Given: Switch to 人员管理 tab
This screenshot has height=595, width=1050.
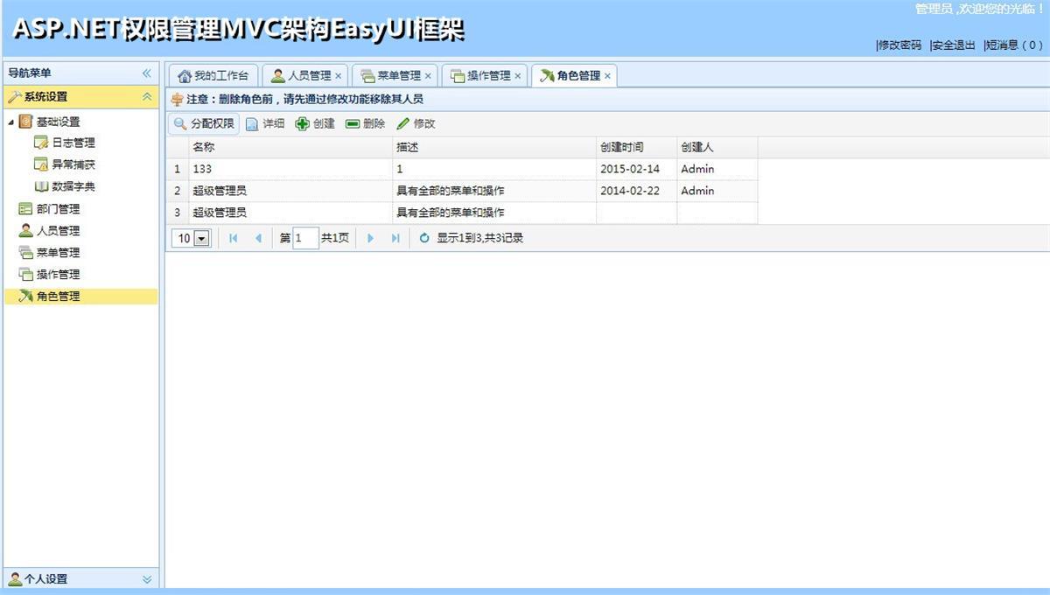Looking at the screenshot, I should tap(304, 76).
